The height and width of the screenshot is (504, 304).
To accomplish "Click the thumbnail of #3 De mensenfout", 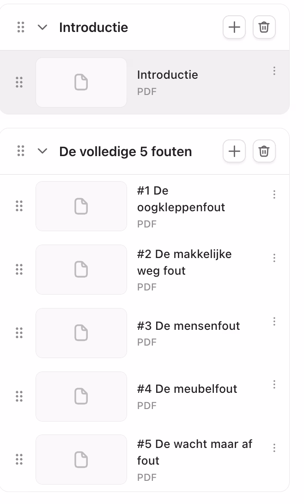I will click(x=81, y=333).
